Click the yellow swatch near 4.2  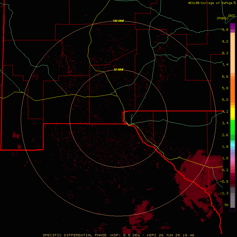click(x=233, y=113)
